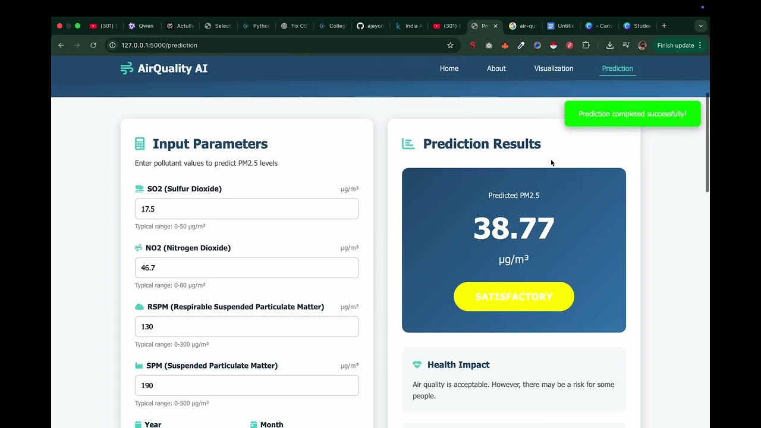Click 'Typical range: 0-500 µg/m³' hint
761x428 pixels.
(x=172, y=403)
